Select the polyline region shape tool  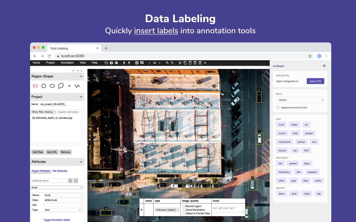pyautogui.click(x=77, y=86)
